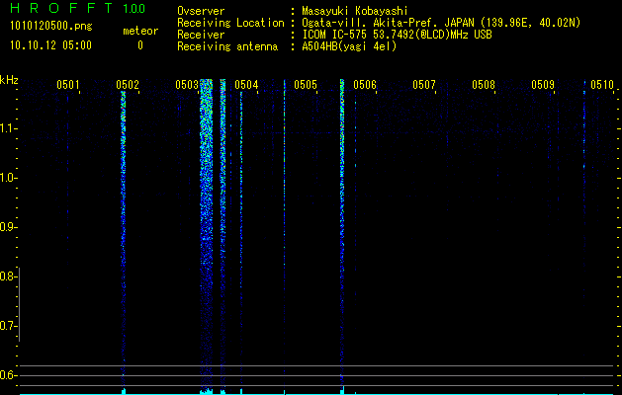Click the 0501 time axis label
Viewport: 622px width, 395px height.
pos(68,85)
